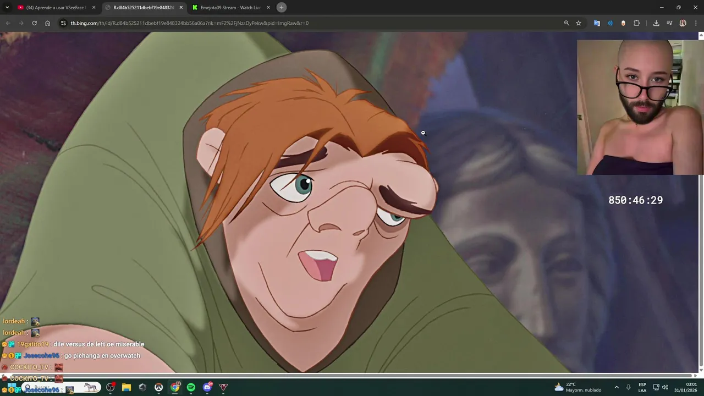
Task: Open the Extensions puzzle menu
Action: [x=637, y=23]
